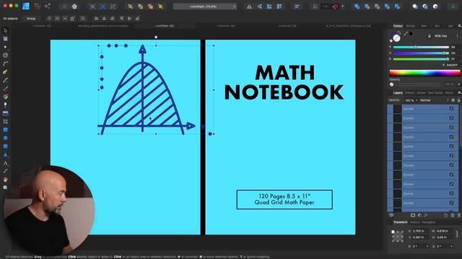Open the document zoom title dropdown
This screenshot has width=462, height=259.
205,6
